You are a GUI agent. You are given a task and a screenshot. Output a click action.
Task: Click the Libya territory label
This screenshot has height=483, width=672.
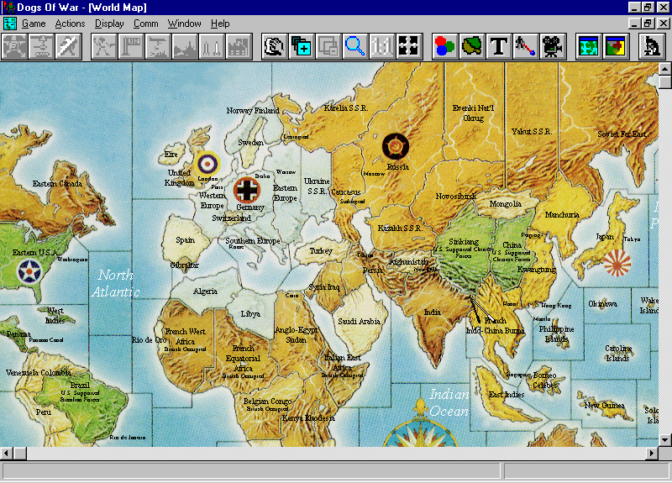(x=250, y=314)
